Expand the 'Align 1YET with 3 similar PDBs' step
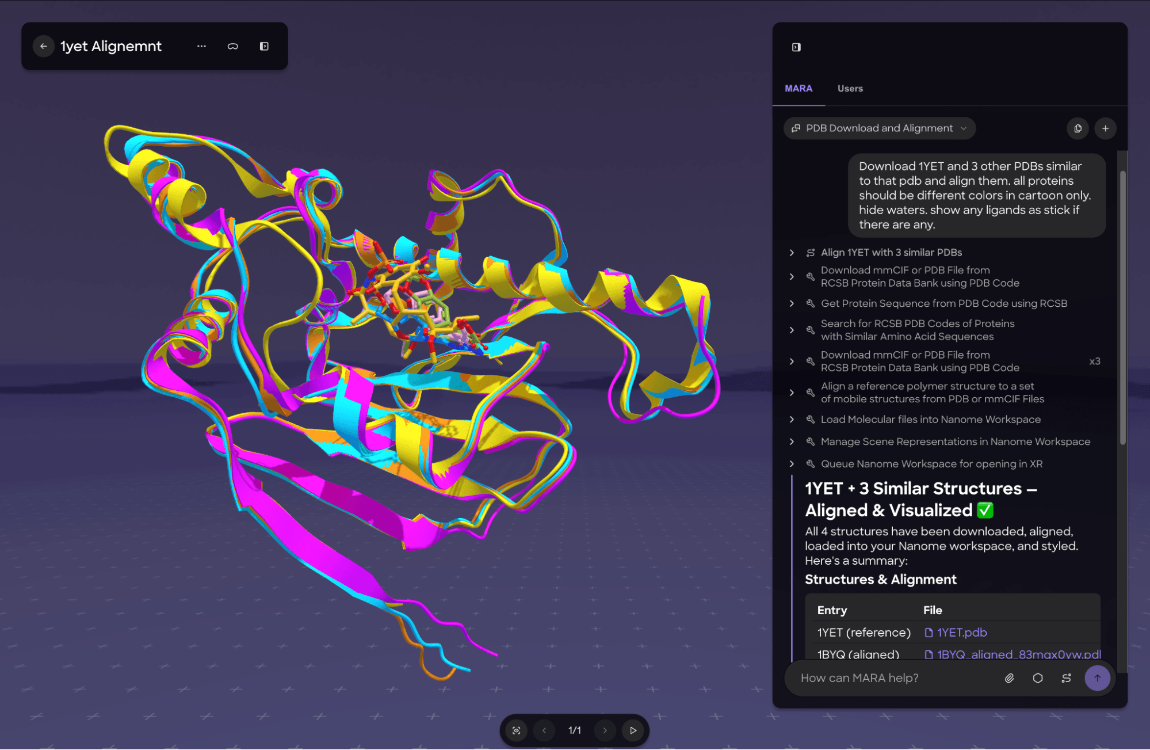This screenshot has height=750, width=1150. click(x=792, y=253)
